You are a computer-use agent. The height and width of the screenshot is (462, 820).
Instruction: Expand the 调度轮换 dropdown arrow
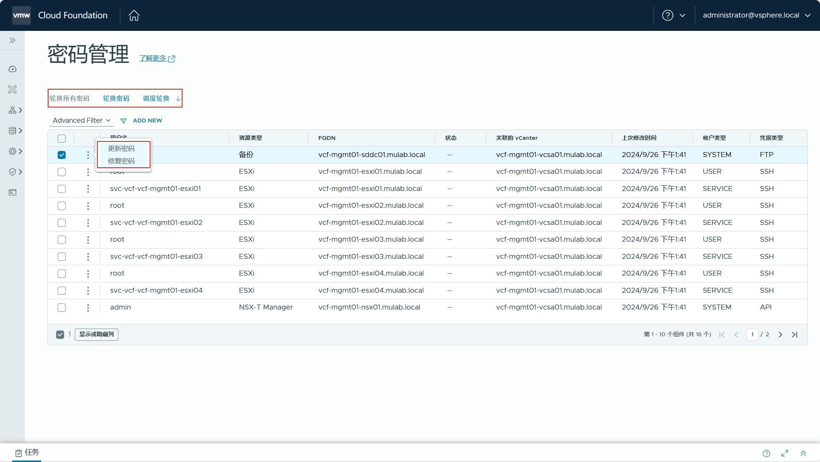pyautogui.click(x=178, y=99)
